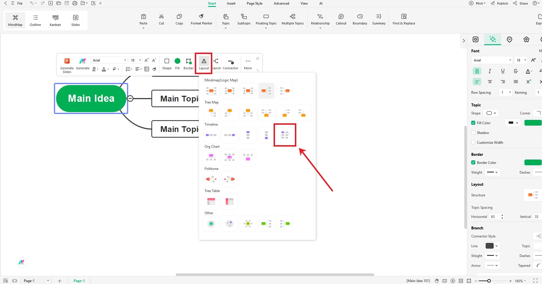Open the icon/sticker panel tab
The height and width of the screenshot is (284, 542).
click(x=509, y=39)
